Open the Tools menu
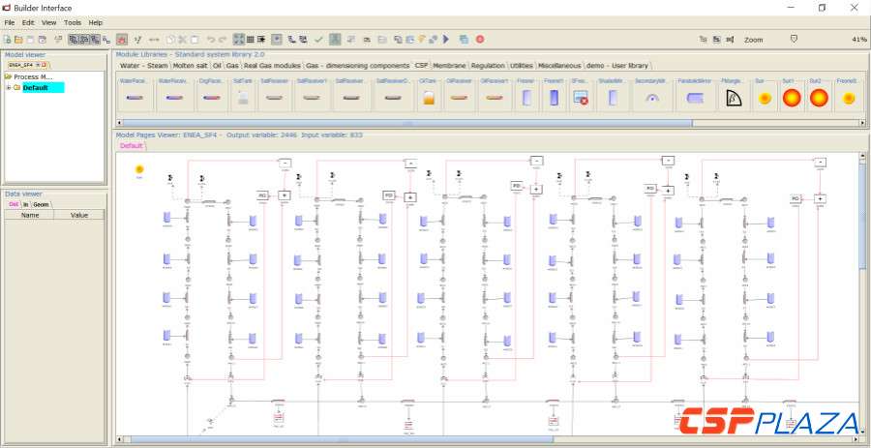Screen dimensions: 871x448 (73, 22)
